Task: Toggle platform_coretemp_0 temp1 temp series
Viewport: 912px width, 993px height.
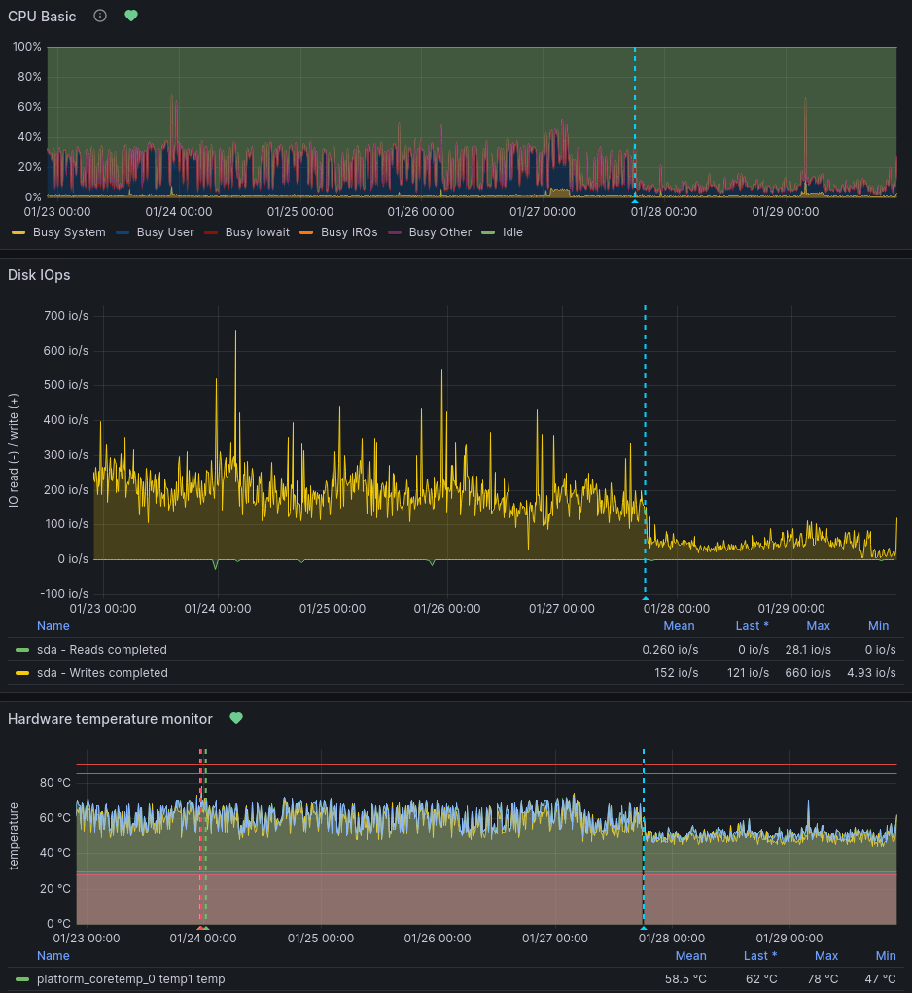Action: [x=131, y=979]
